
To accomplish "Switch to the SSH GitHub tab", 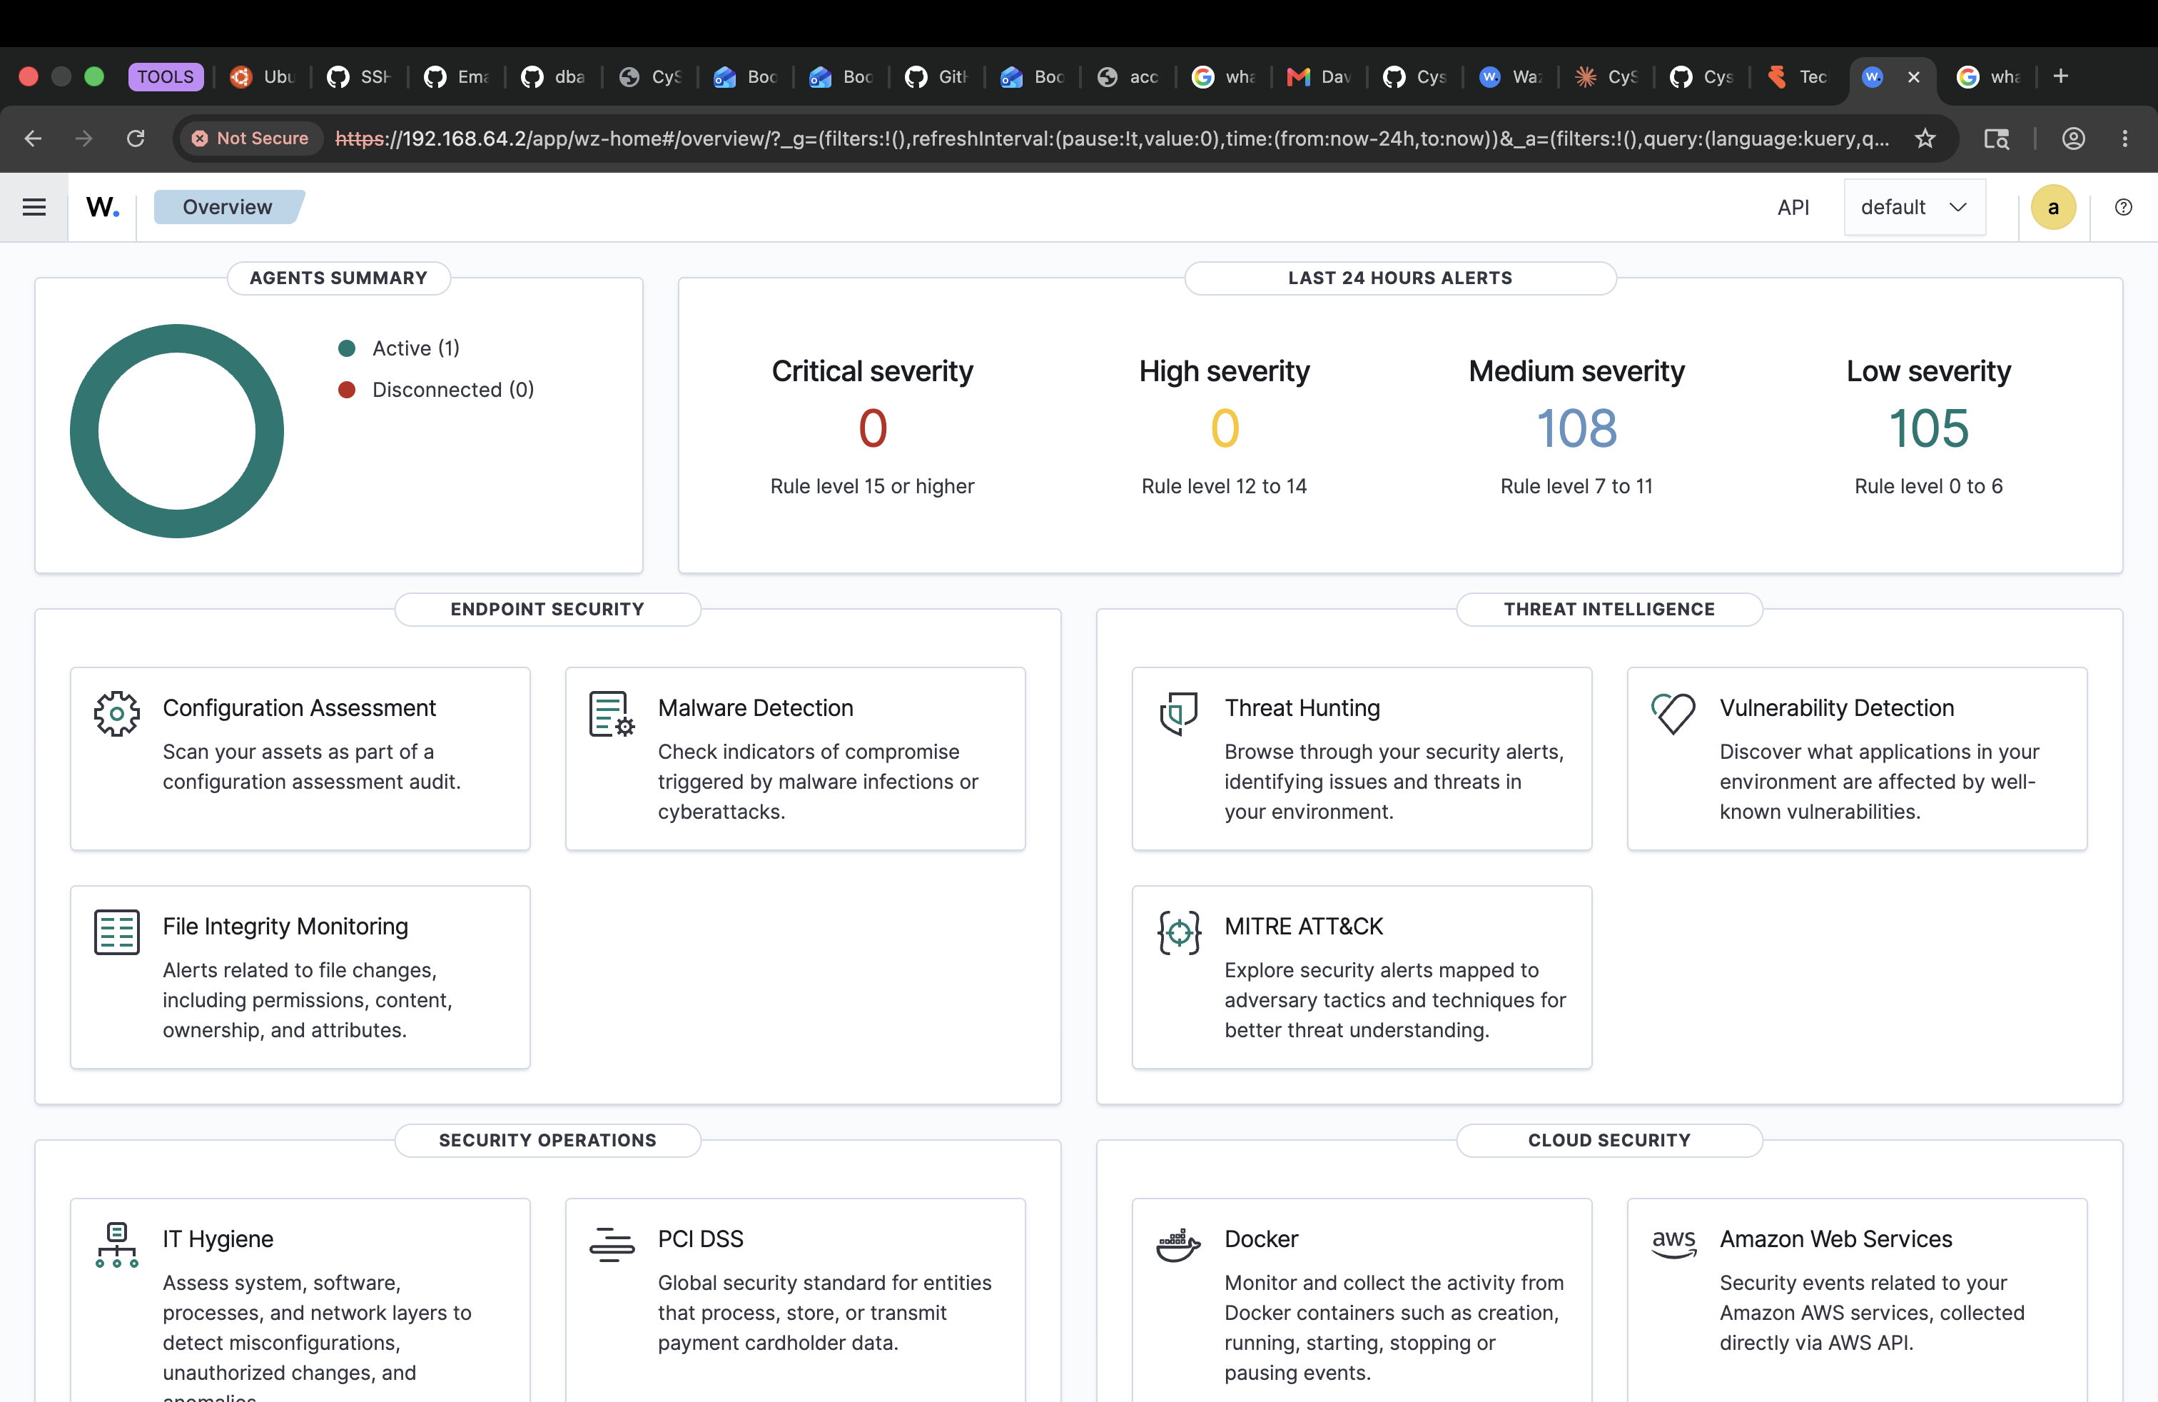I will 359,76.
